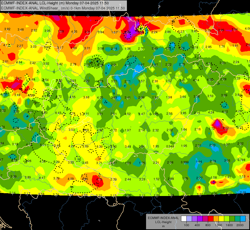Click the wind shear value 3.66

[86, 97]
